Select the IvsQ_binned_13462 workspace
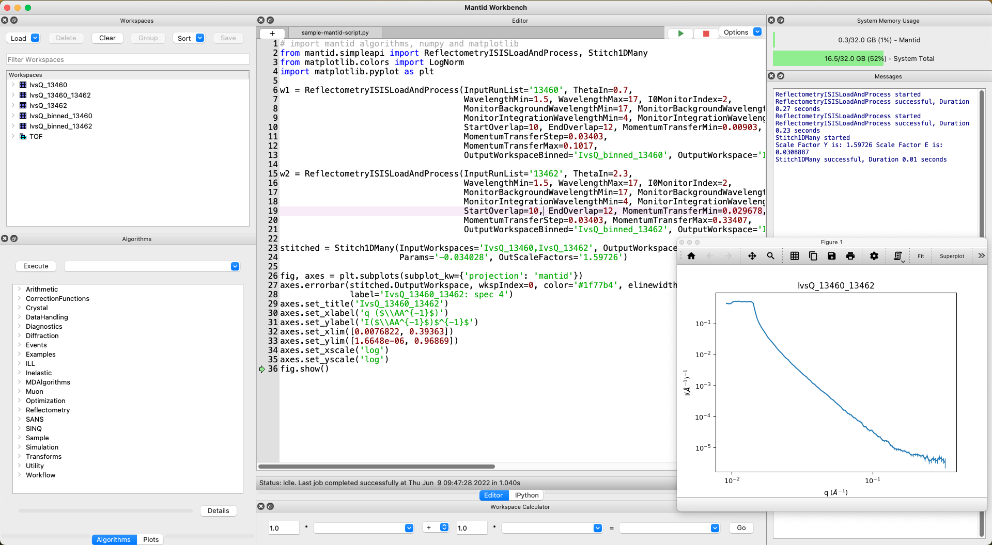This screenshot has width=992, height=545. tap(60, 126)
